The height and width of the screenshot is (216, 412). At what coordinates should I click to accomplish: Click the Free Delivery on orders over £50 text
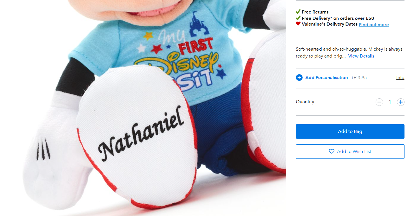pos(338,18)
